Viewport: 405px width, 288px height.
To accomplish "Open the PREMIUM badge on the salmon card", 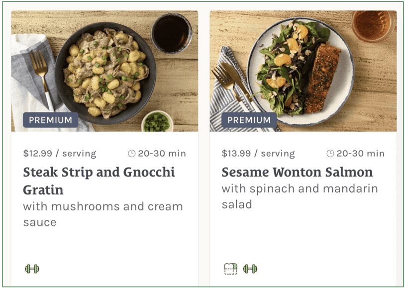I will coord(249,119).
